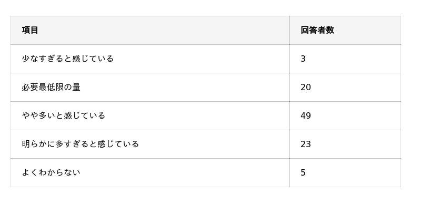The width and height of the screenshot is (421, 203).
Task: Click the text やや多いと感じている
Action: pos(63,115)
